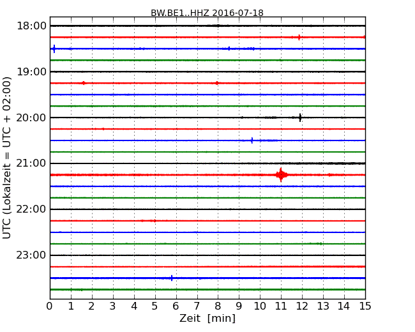
Task: Select the red blip near minute 2.5 at 20:15
Action: click(x=103, y=129)
